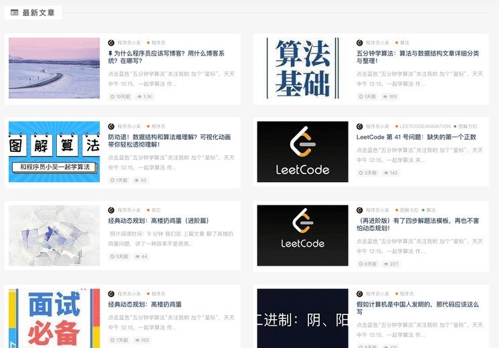Click the 142 views badge

tap(391, 173)
